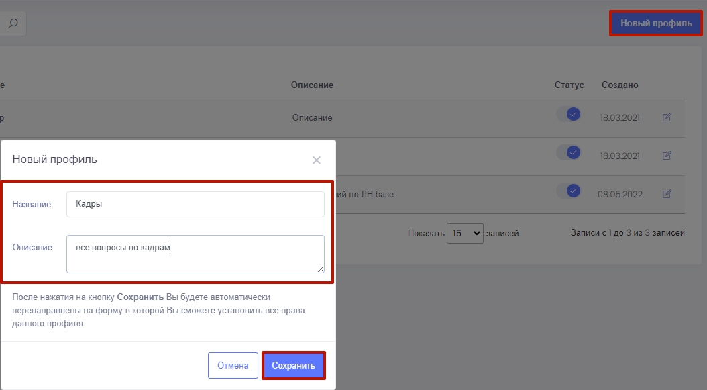Click the Название label in the dialog

[32, 204]
